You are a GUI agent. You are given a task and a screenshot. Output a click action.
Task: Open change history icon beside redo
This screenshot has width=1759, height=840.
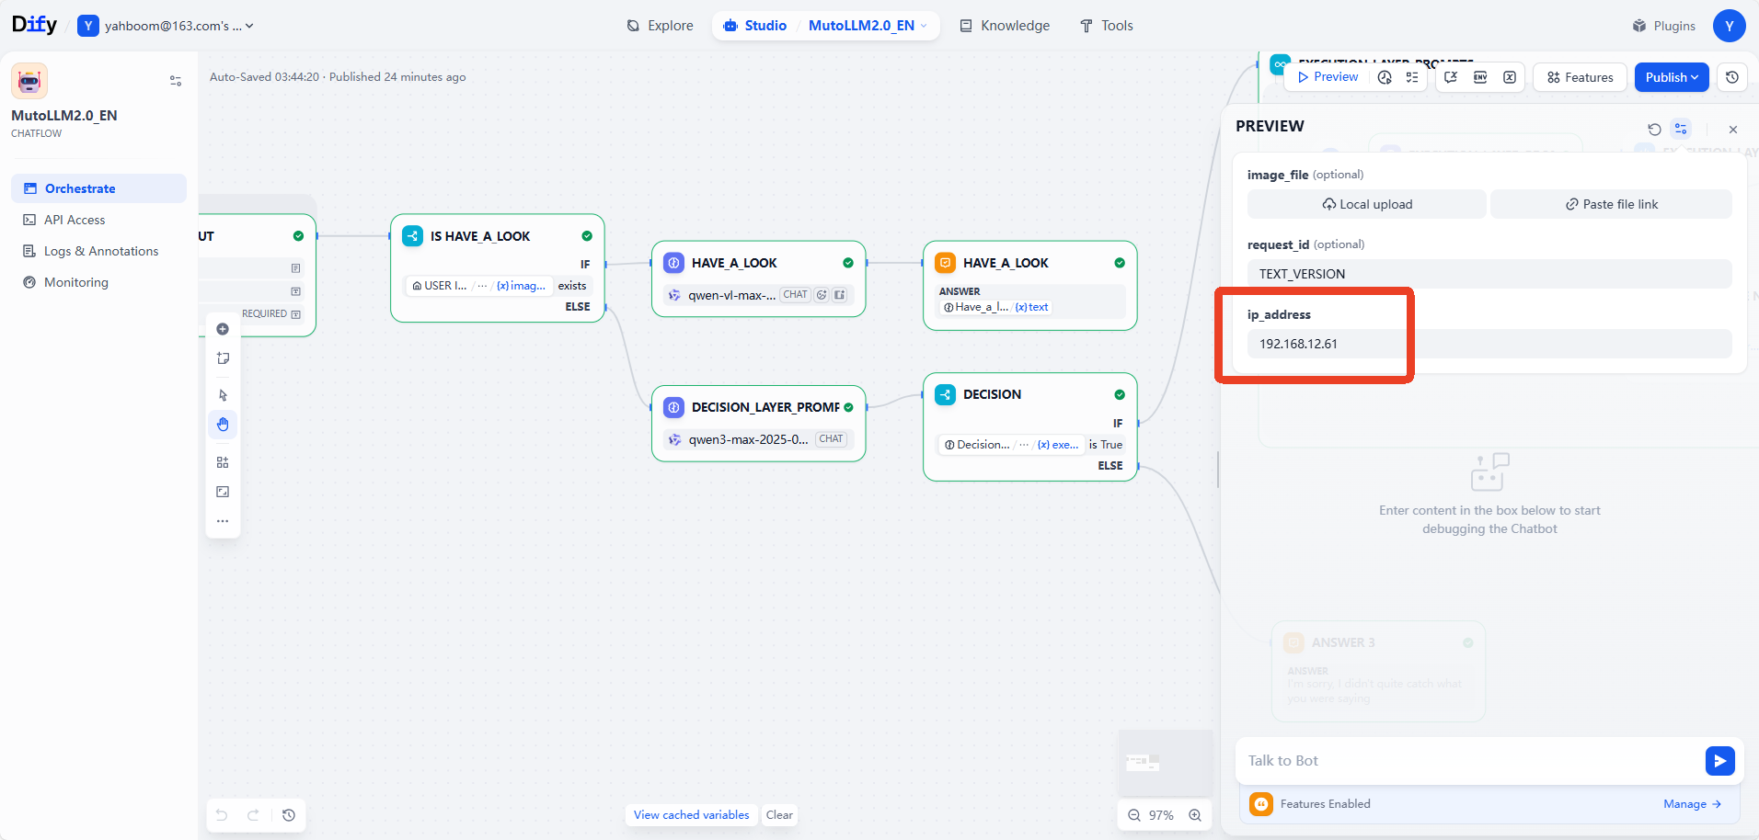point(289,815)
